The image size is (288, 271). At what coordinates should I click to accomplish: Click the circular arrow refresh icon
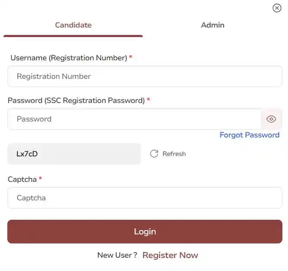point(154,154)
